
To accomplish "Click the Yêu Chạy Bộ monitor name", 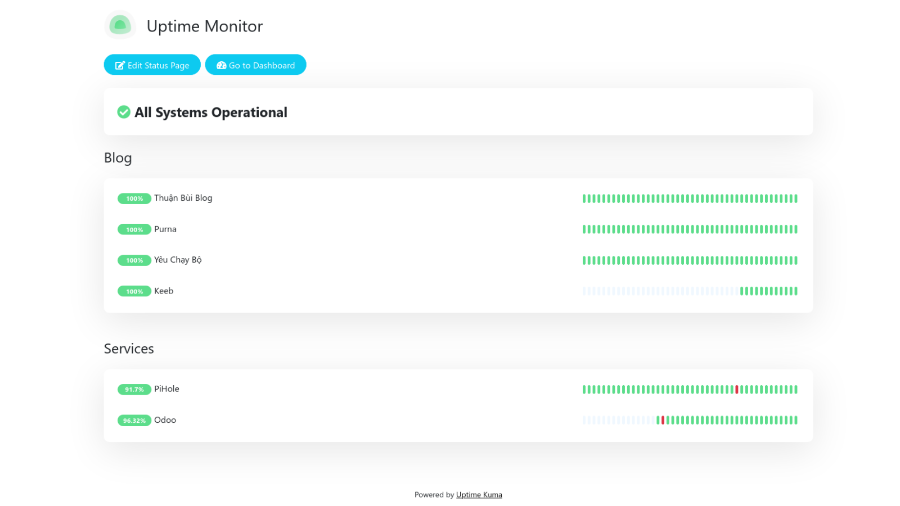I will [x=178, y=260].
